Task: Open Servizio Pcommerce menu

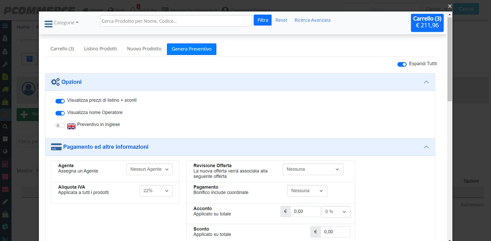Action: click(x=189, y=10)
